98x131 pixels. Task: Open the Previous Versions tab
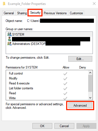(x=55, y=13)
